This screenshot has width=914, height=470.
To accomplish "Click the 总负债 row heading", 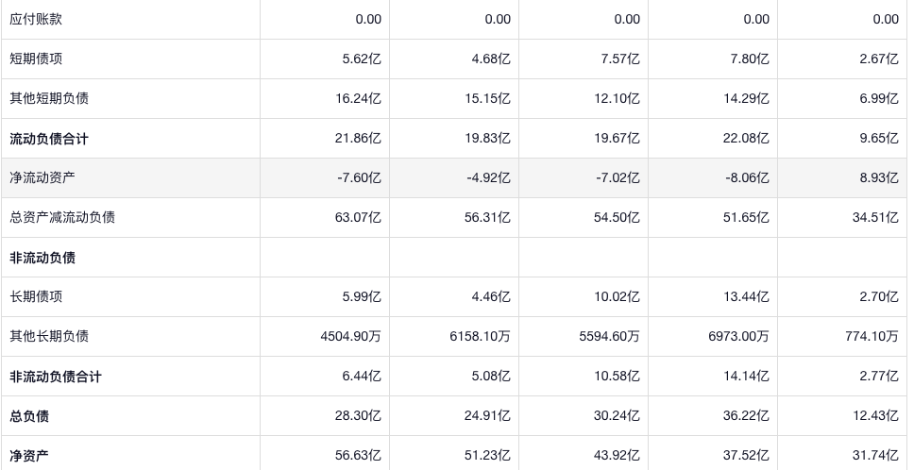I will coord(29,416).
